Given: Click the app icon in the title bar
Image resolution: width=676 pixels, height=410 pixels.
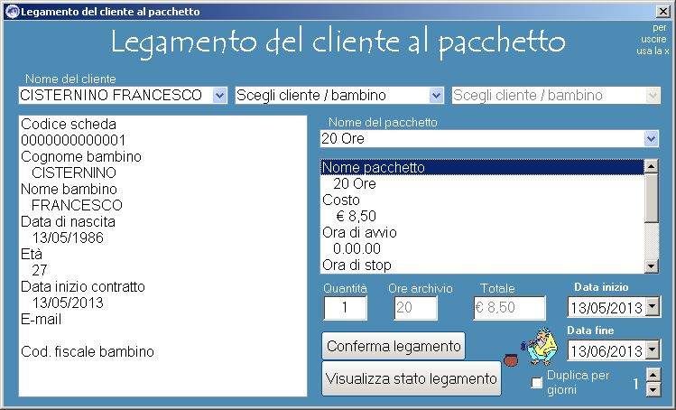Looking at the screenshot, I should pos(13,11).
